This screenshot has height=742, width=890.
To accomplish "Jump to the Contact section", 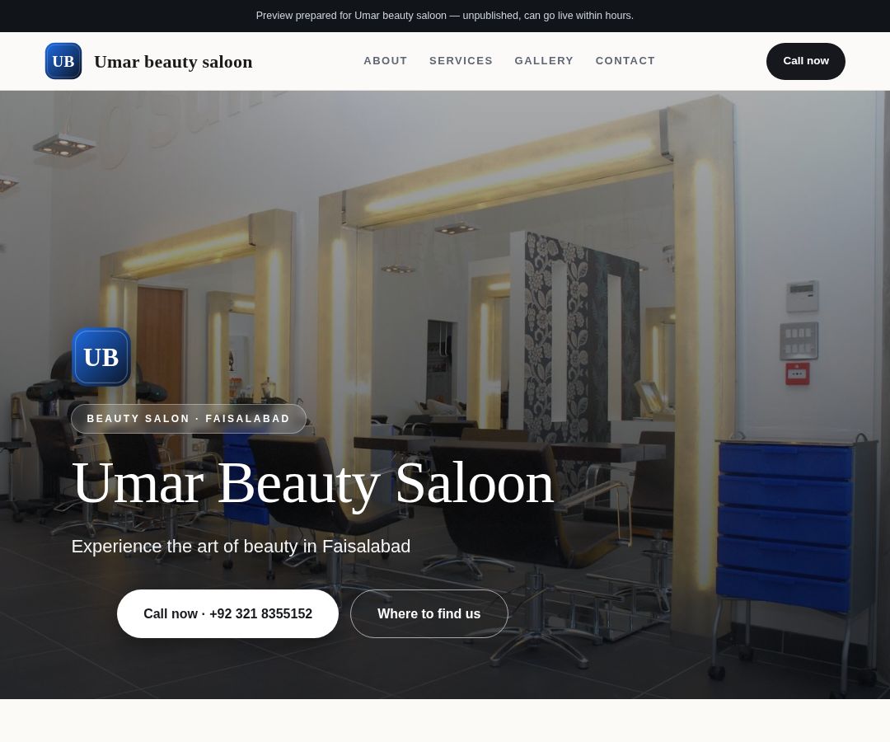I will coord(625,61).
